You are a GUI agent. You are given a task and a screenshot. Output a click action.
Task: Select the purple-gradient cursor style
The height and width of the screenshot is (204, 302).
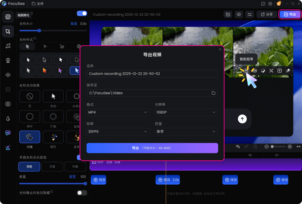60,71
